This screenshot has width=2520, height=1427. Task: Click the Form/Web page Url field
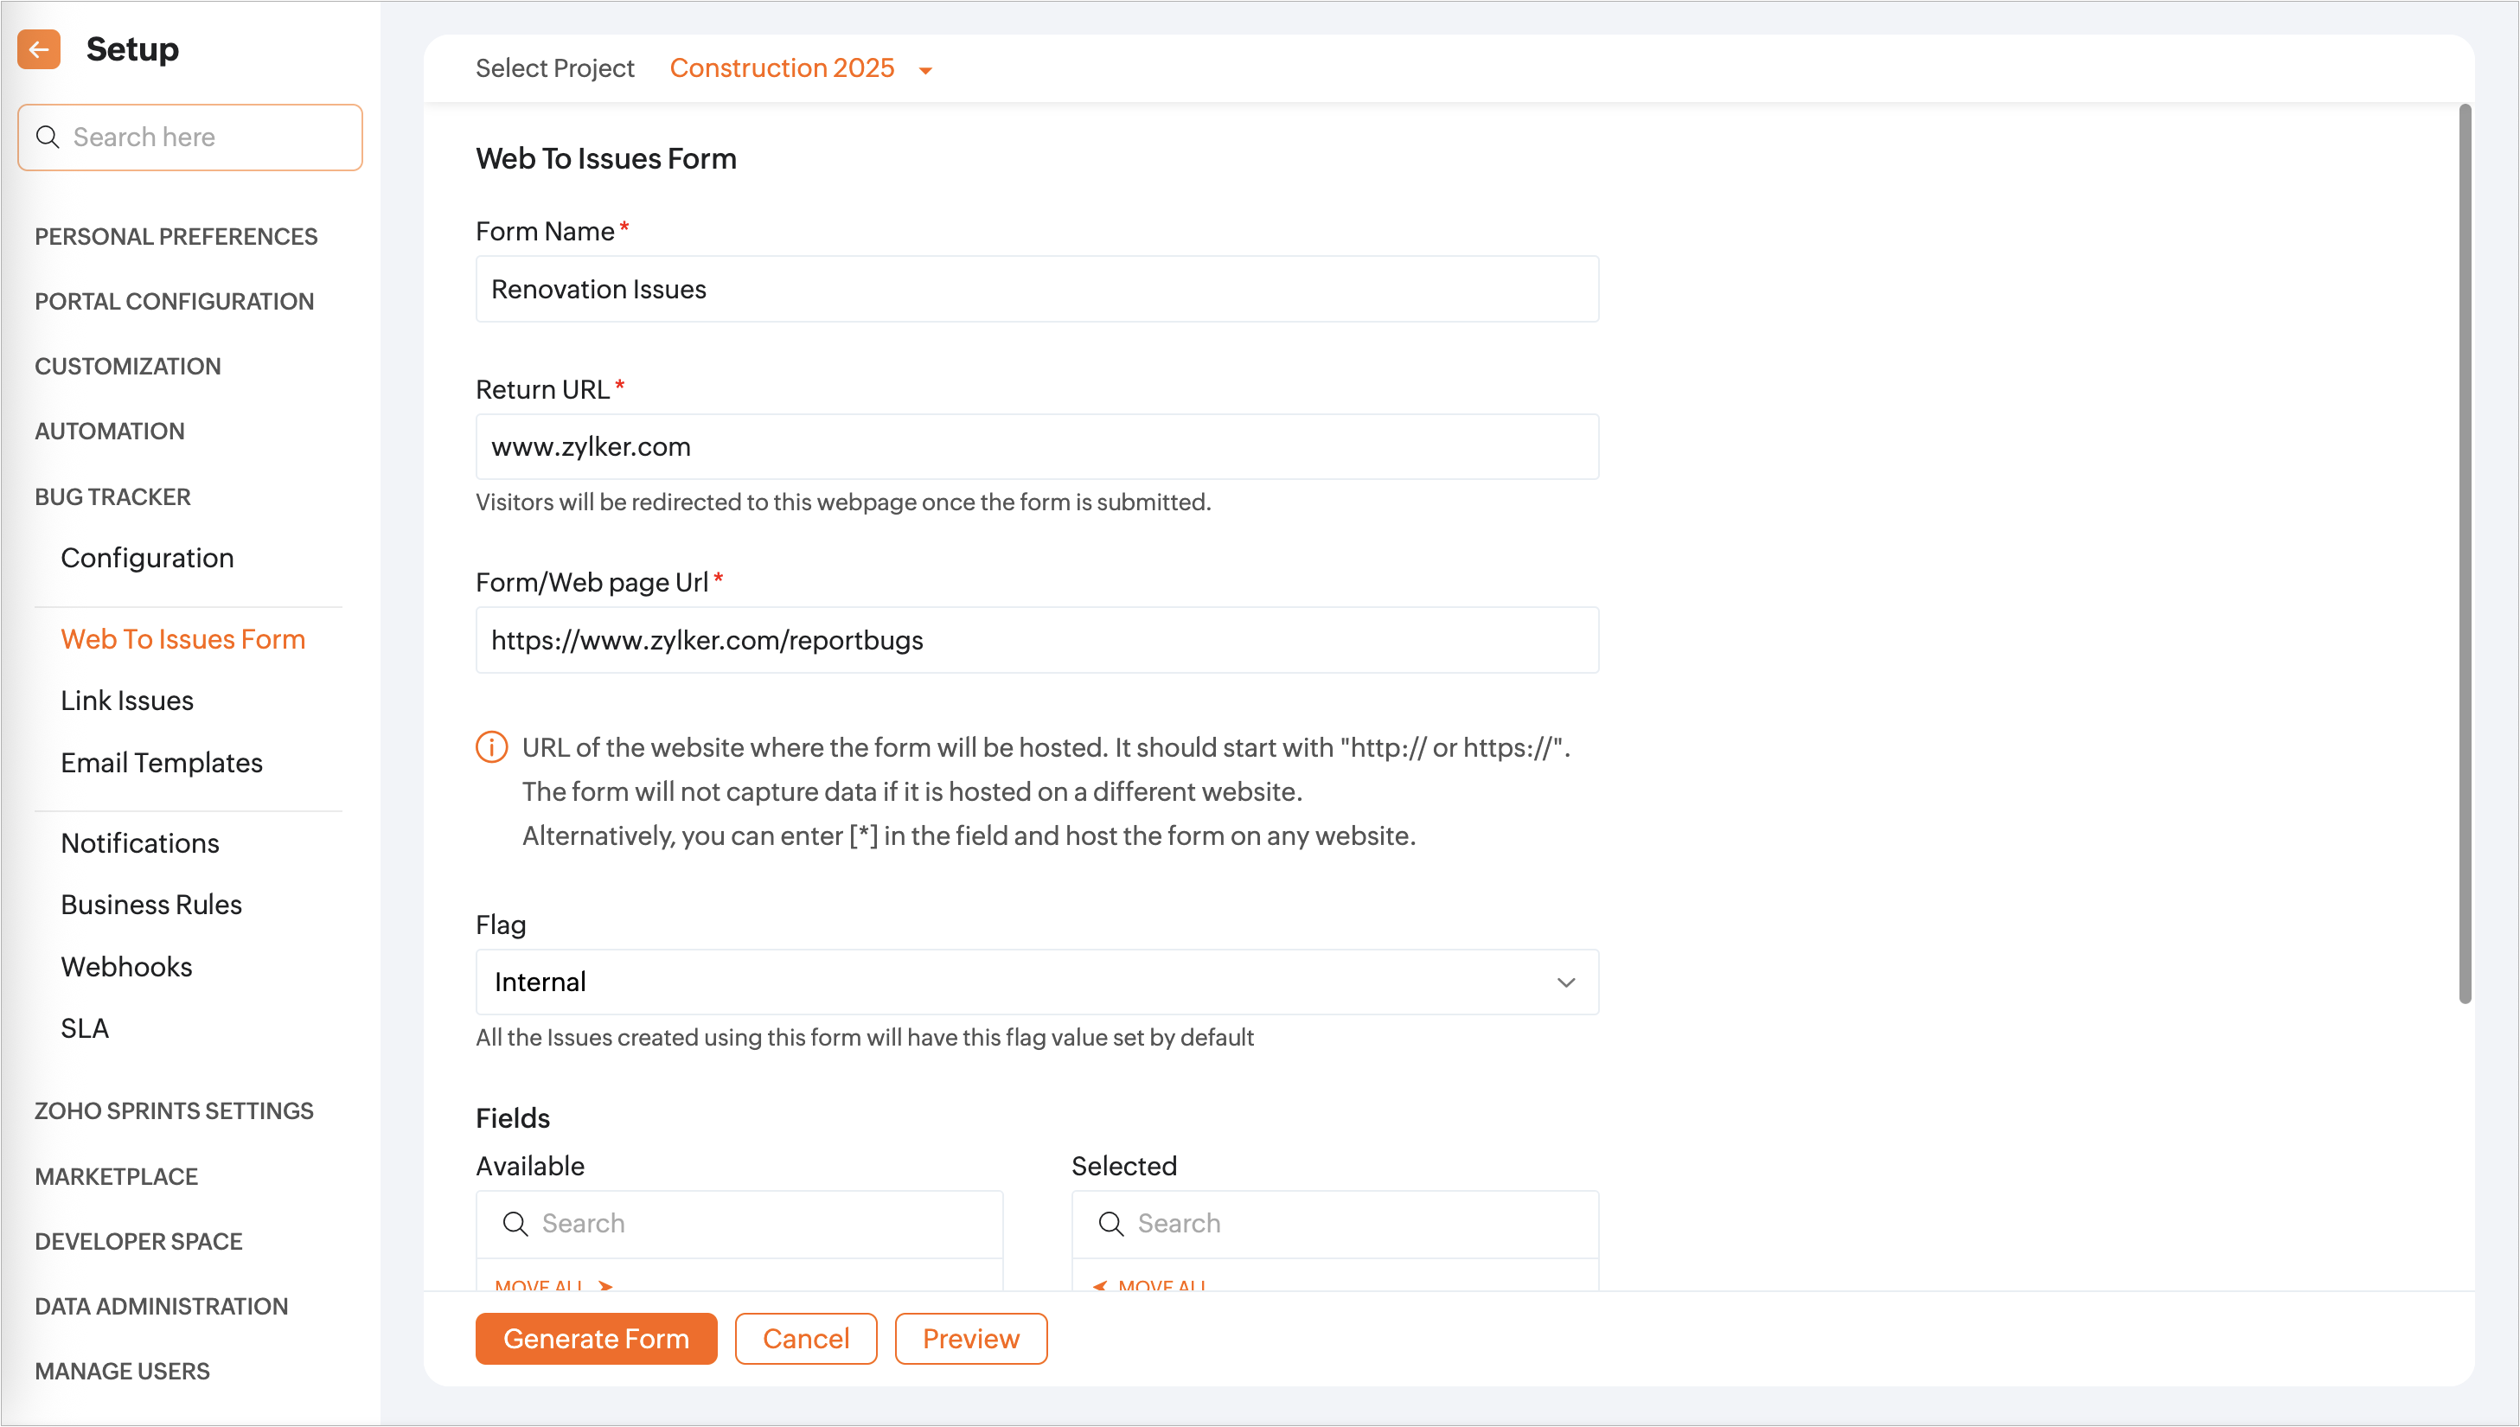click(x=1037, y=640)
